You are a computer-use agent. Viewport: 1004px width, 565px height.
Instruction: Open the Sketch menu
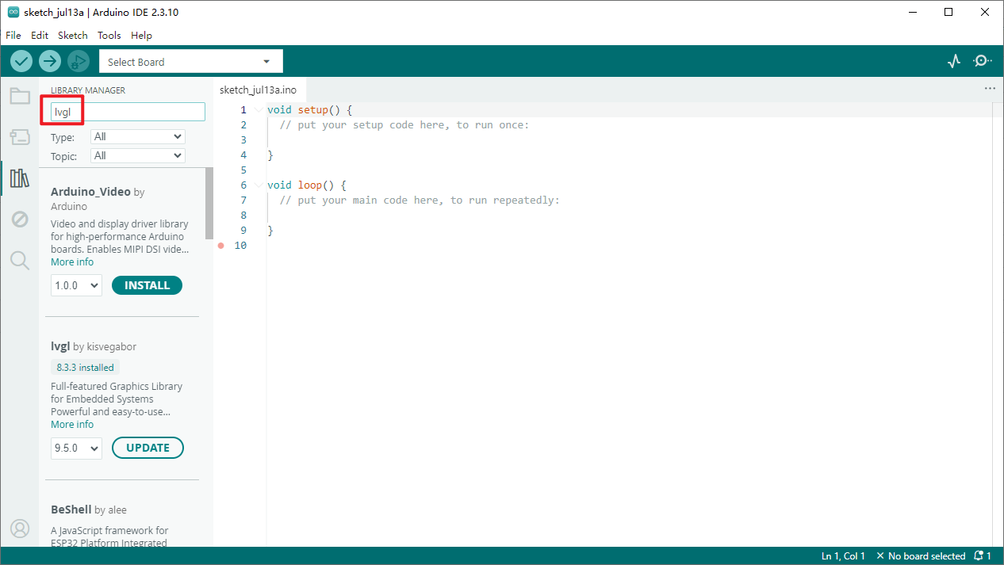73,36
